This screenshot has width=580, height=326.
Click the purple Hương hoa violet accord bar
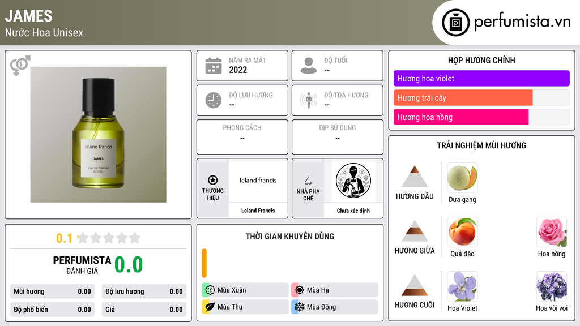click(x=481, y=78)
